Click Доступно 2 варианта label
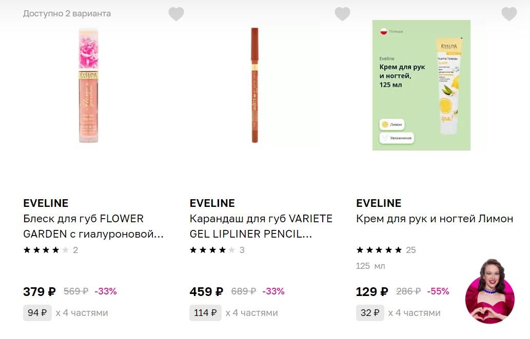This screenshot has width=530, height=339. [x=67, y=13]
